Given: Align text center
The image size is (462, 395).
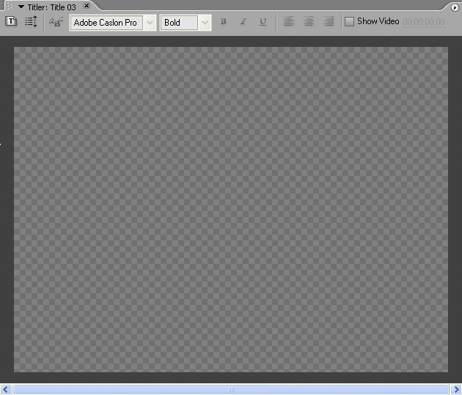Looking at the screenshot, I should pos(309,21).
